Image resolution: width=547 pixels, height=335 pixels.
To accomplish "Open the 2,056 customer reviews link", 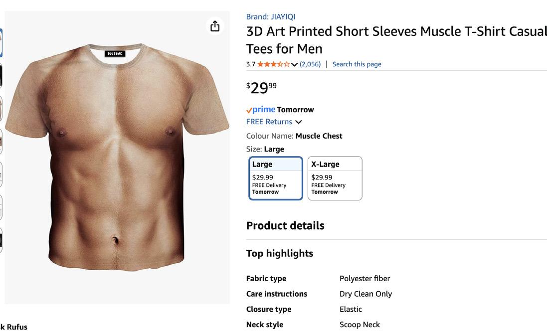I will 310,64.
